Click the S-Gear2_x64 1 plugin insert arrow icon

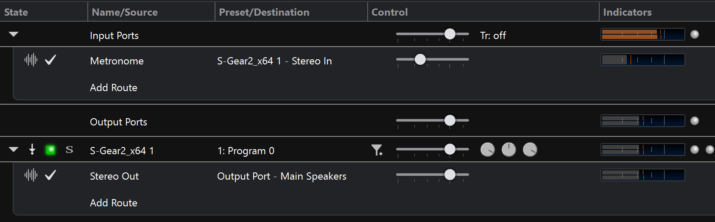[x=32, y=149]
